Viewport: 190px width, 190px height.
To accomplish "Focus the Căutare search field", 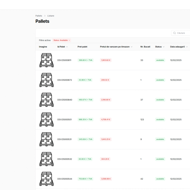I will pyautogui.click(x=183, y=33).
